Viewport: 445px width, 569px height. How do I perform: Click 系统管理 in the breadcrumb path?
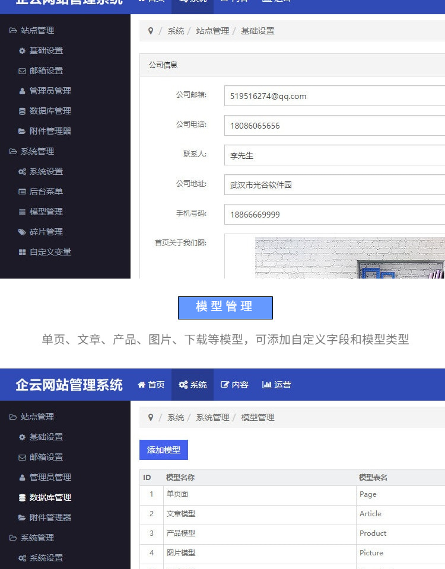(212, 417)
